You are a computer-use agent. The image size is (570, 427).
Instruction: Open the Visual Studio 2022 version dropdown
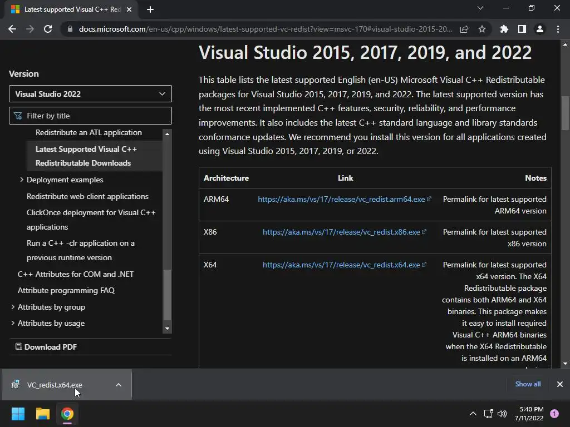90,94
